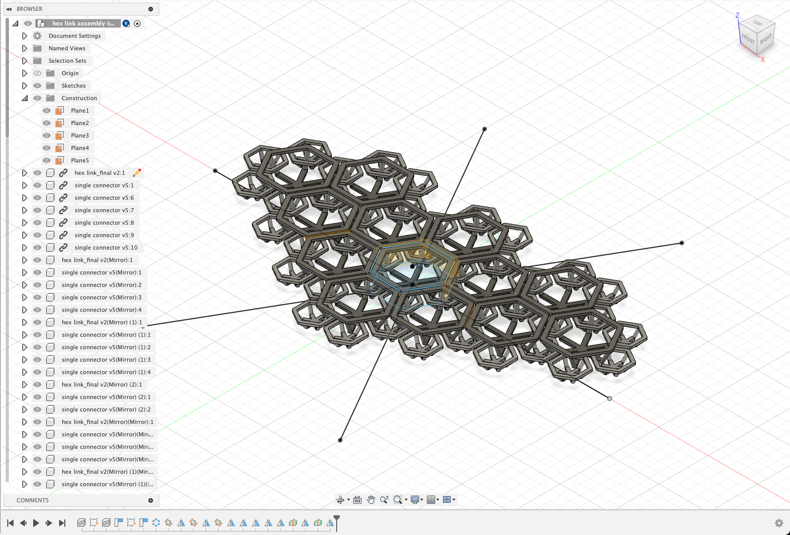Toggle visibility of Plane1
790x535 pixels.
coord(46,110)
